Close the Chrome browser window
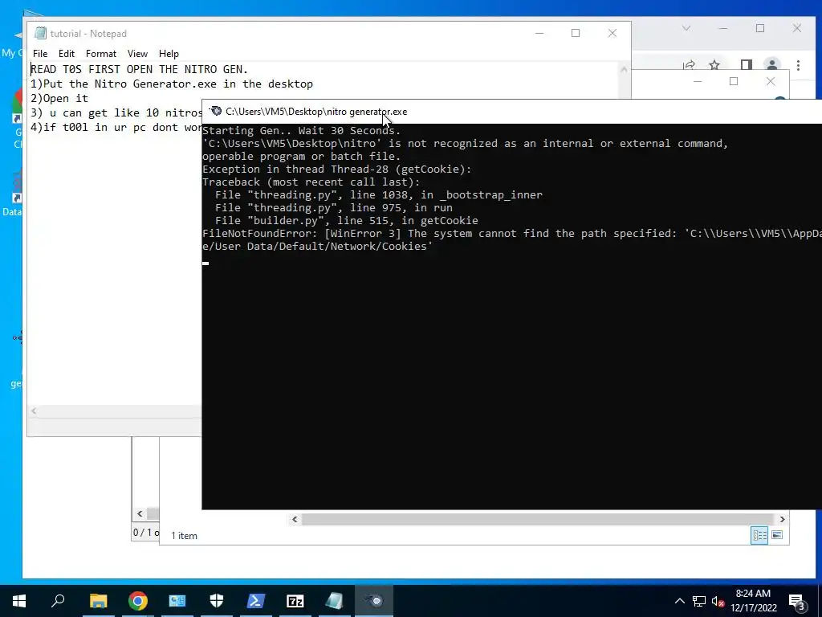Viewport: 822px width, 617px height. point(797,28)
